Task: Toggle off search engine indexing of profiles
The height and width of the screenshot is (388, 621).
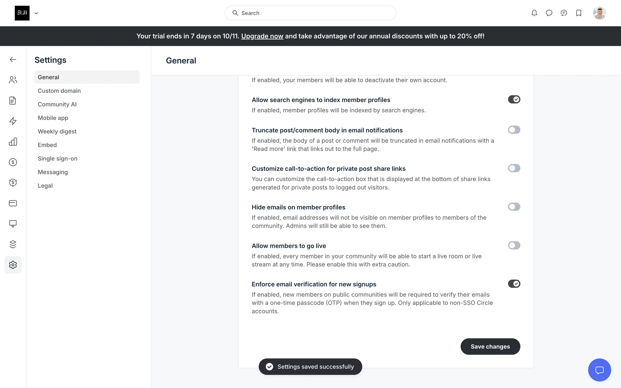Action: pyautogui.click(x=514, y=100)
